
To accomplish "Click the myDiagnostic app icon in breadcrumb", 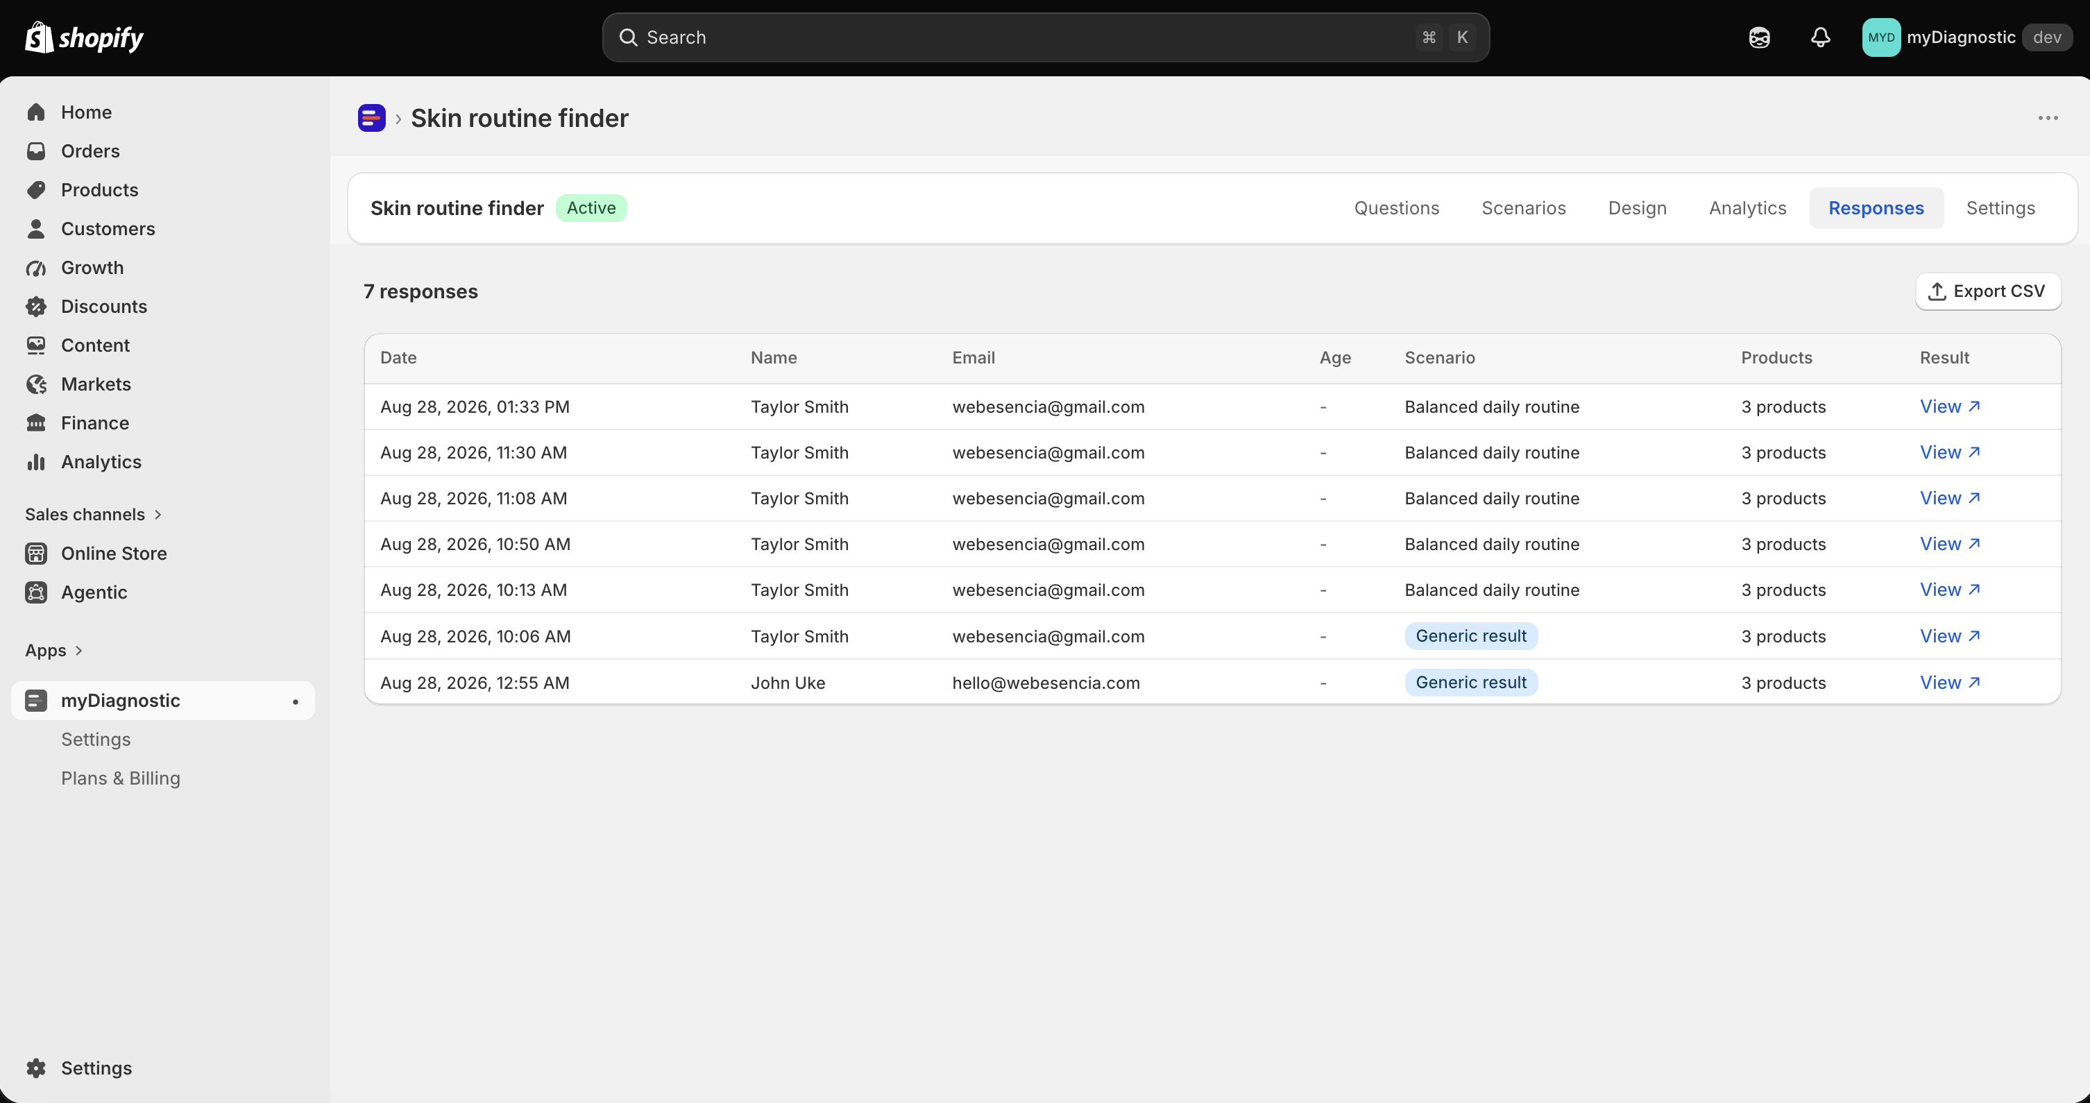I will tap(372, 119).
